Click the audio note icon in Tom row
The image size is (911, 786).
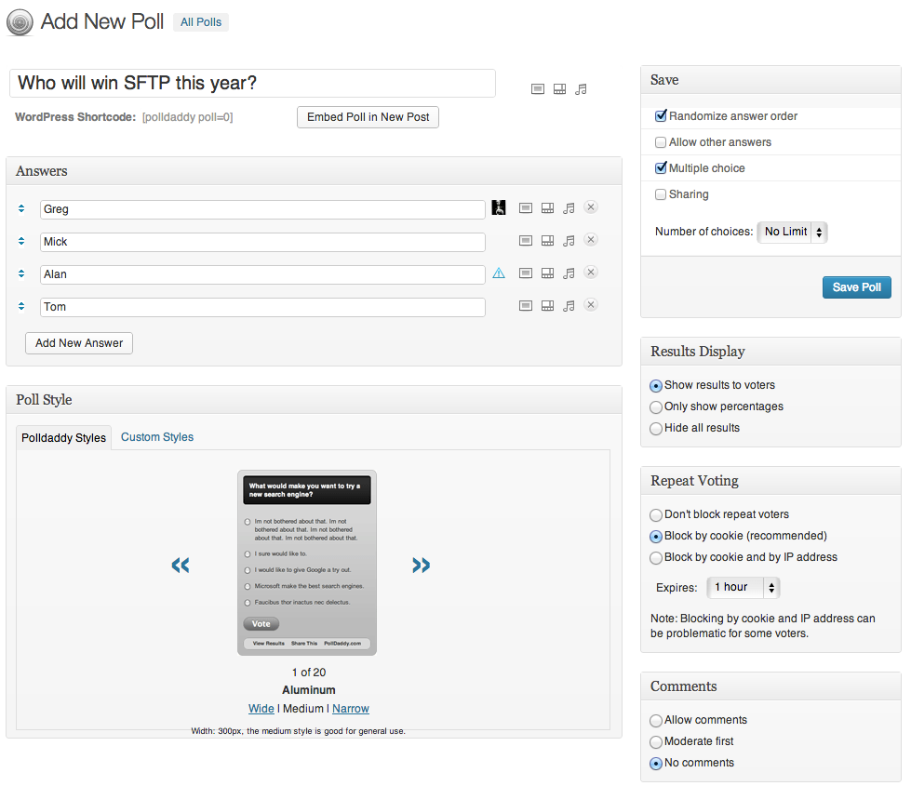pos(569,306)
